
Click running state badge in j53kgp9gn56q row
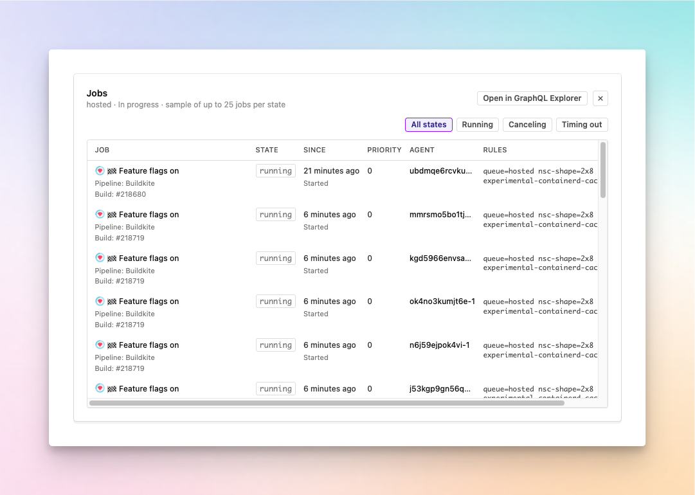pos(276,389)
